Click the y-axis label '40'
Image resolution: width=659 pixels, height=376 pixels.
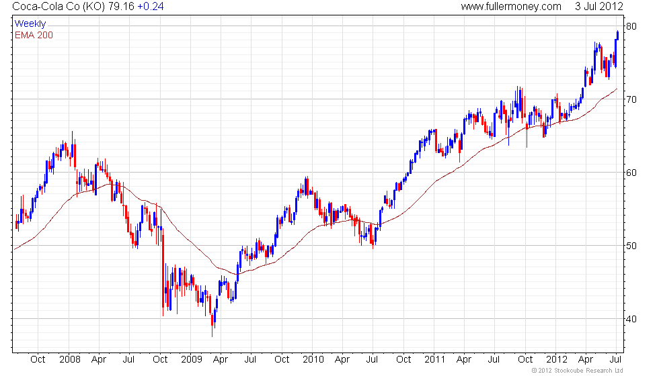(x=631, y=319)
